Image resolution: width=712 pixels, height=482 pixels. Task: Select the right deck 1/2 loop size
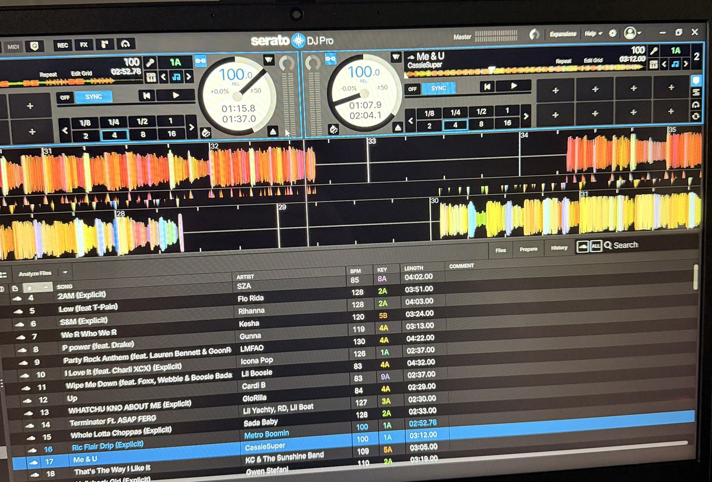tap(481, 112)
